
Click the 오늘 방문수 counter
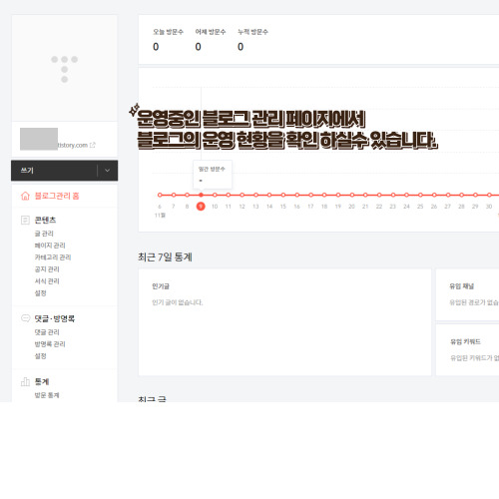(x=168, y=40)
